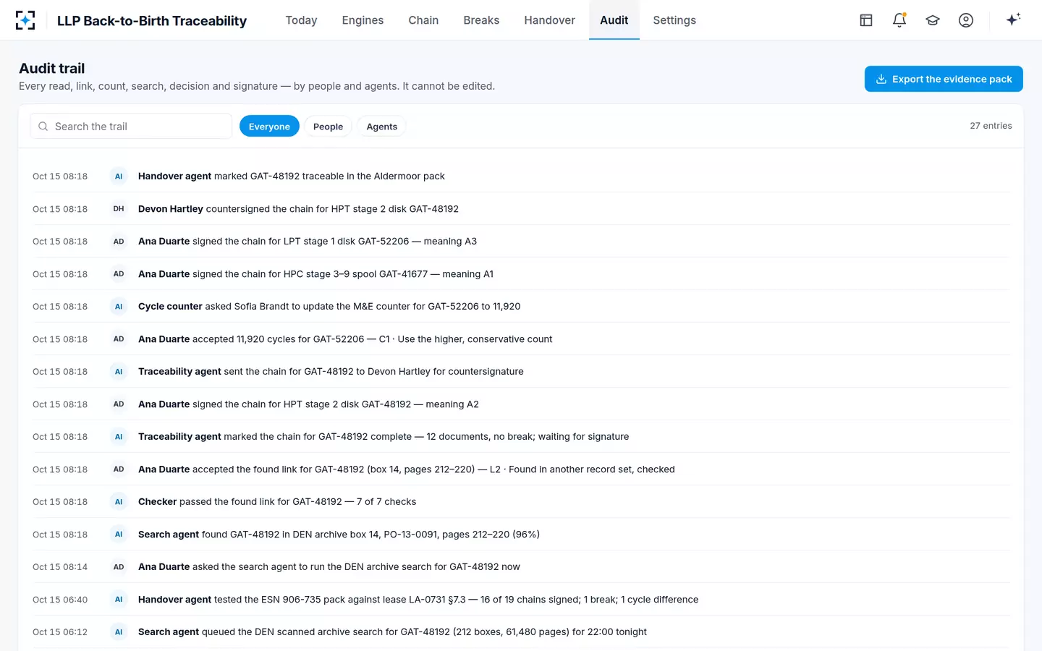
Task: Click AD avatar on accepted 11,920 cycles entry
Action: [119, 339]
